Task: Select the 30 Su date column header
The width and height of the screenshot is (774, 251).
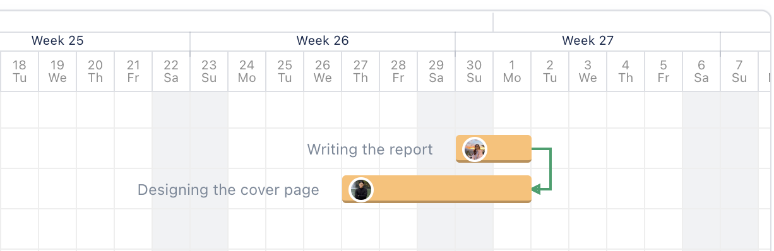Action: click(x=474, y=71)
